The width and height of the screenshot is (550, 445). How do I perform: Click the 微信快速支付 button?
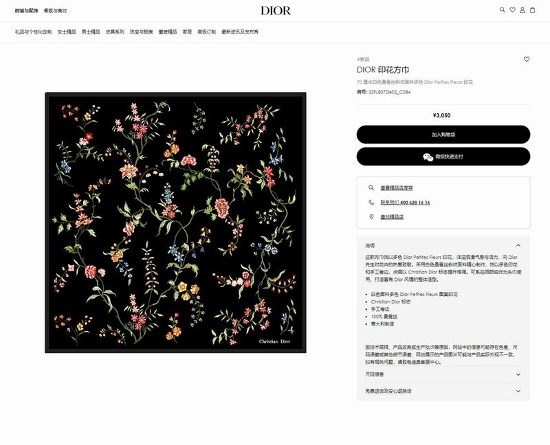tap(443, 157)
